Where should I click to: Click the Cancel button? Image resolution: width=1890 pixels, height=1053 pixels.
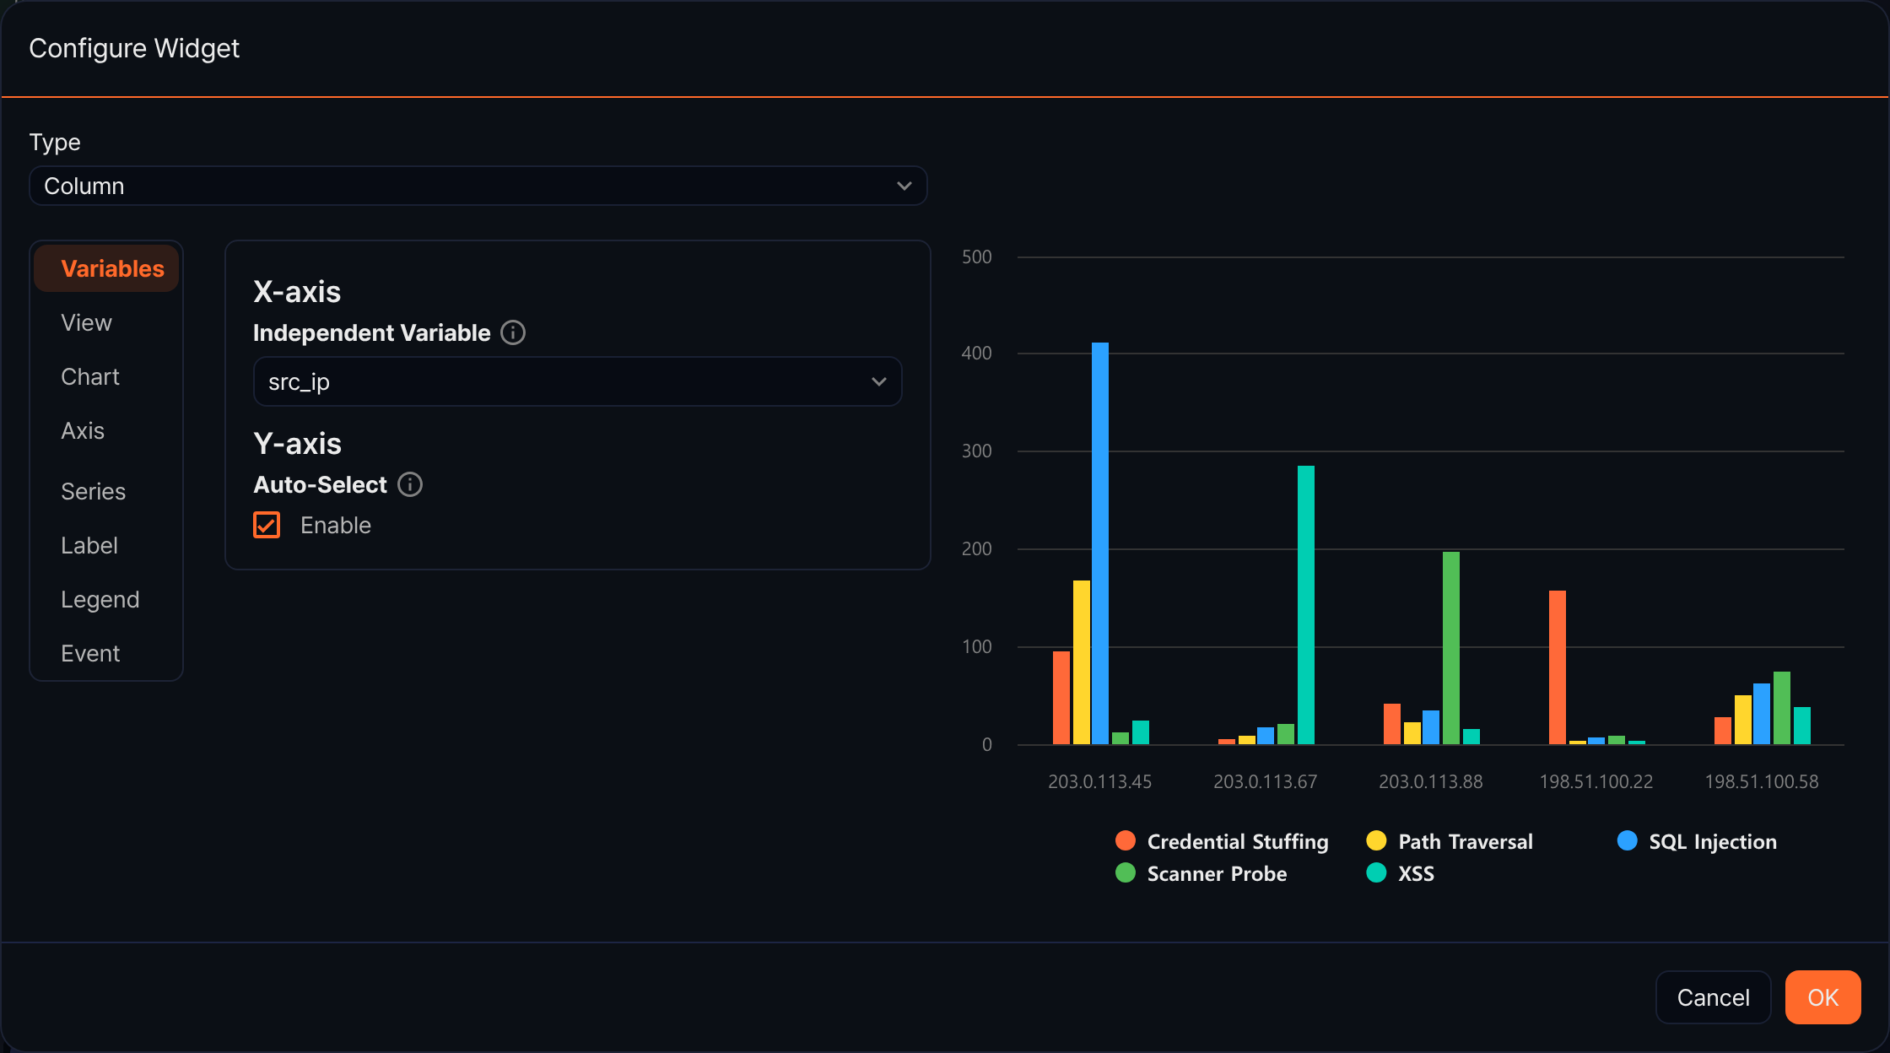coord(1713,997)
